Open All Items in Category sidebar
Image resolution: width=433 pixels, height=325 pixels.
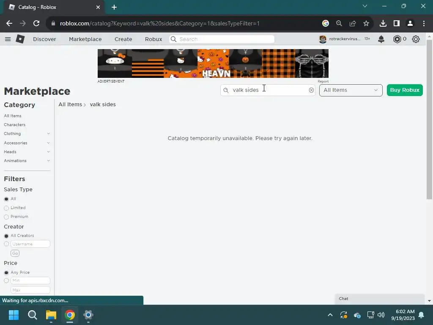[13, 116]
